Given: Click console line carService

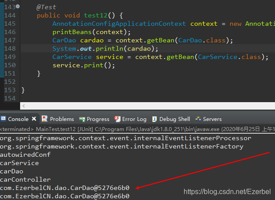Looking at the screenshot, I should point(19,163).
